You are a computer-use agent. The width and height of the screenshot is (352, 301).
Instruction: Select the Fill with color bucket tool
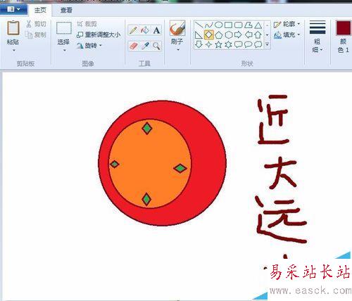click(145, 30)
